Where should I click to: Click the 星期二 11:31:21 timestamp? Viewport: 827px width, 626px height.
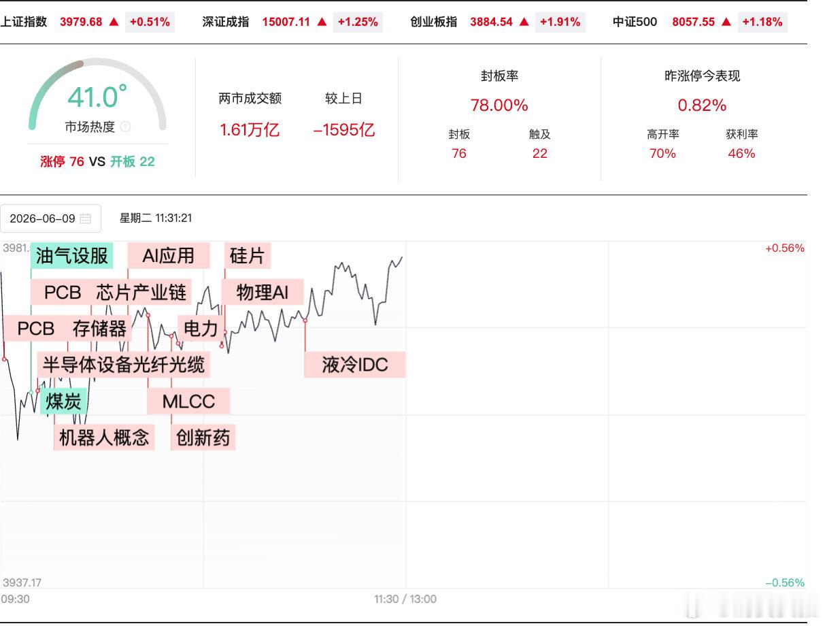coord(156,218)
